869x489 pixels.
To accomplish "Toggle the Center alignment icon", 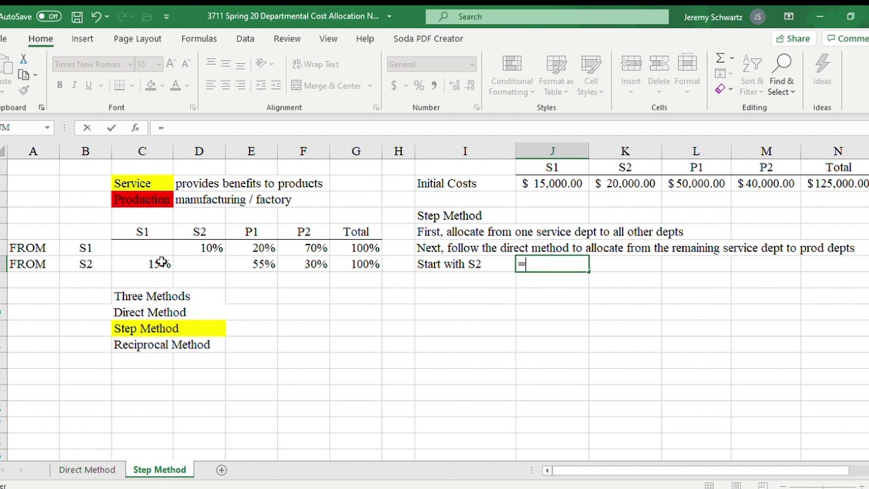I will 225,86.
